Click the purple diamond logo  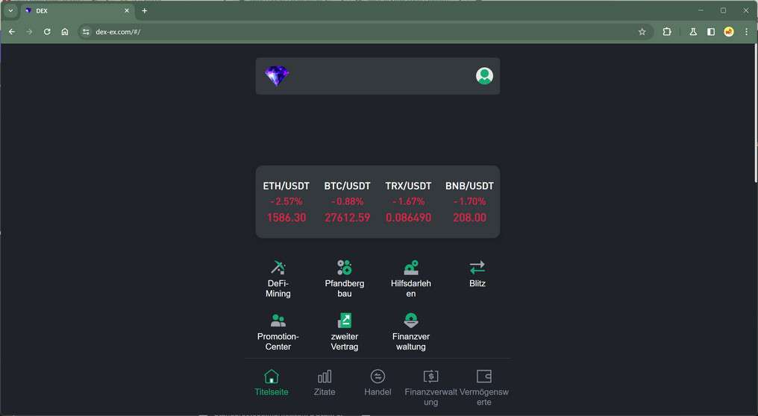click(x=277, y=76)
